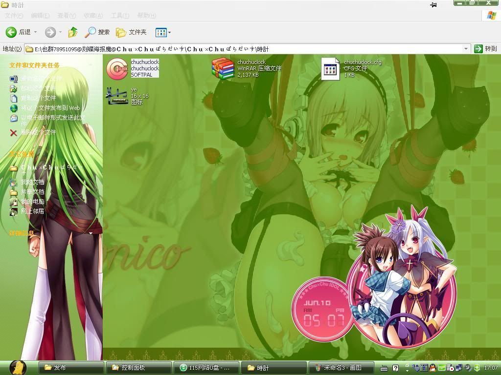Expand the Views dropdown arrow
The height and width of the screenshot is (375, 501).
pyautogui.click(x=170, y=32)
